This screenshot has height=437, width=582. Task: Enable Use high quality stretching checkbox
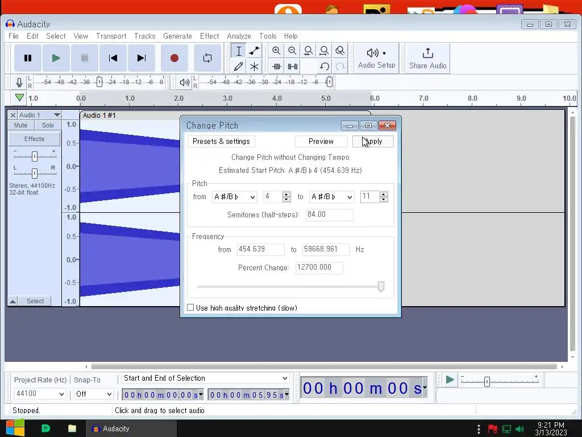coord(190,307)
